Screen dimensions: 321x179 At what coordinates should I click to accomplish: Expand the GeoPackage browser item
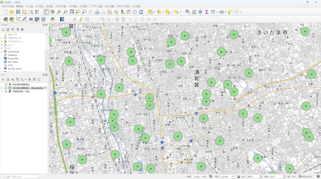coord(2,52)
